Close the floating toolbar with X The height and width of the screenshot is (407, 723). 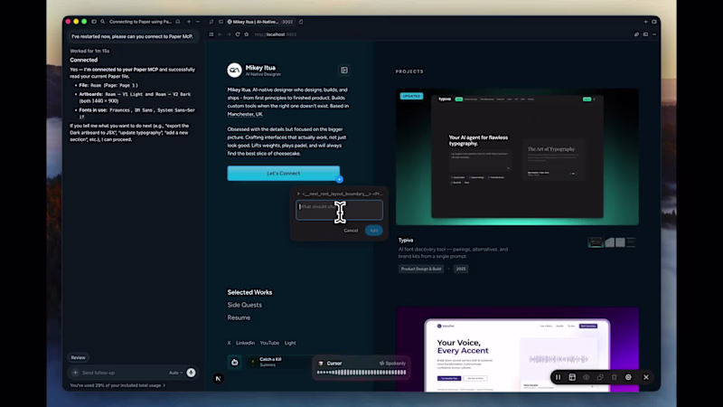point(646,377)
